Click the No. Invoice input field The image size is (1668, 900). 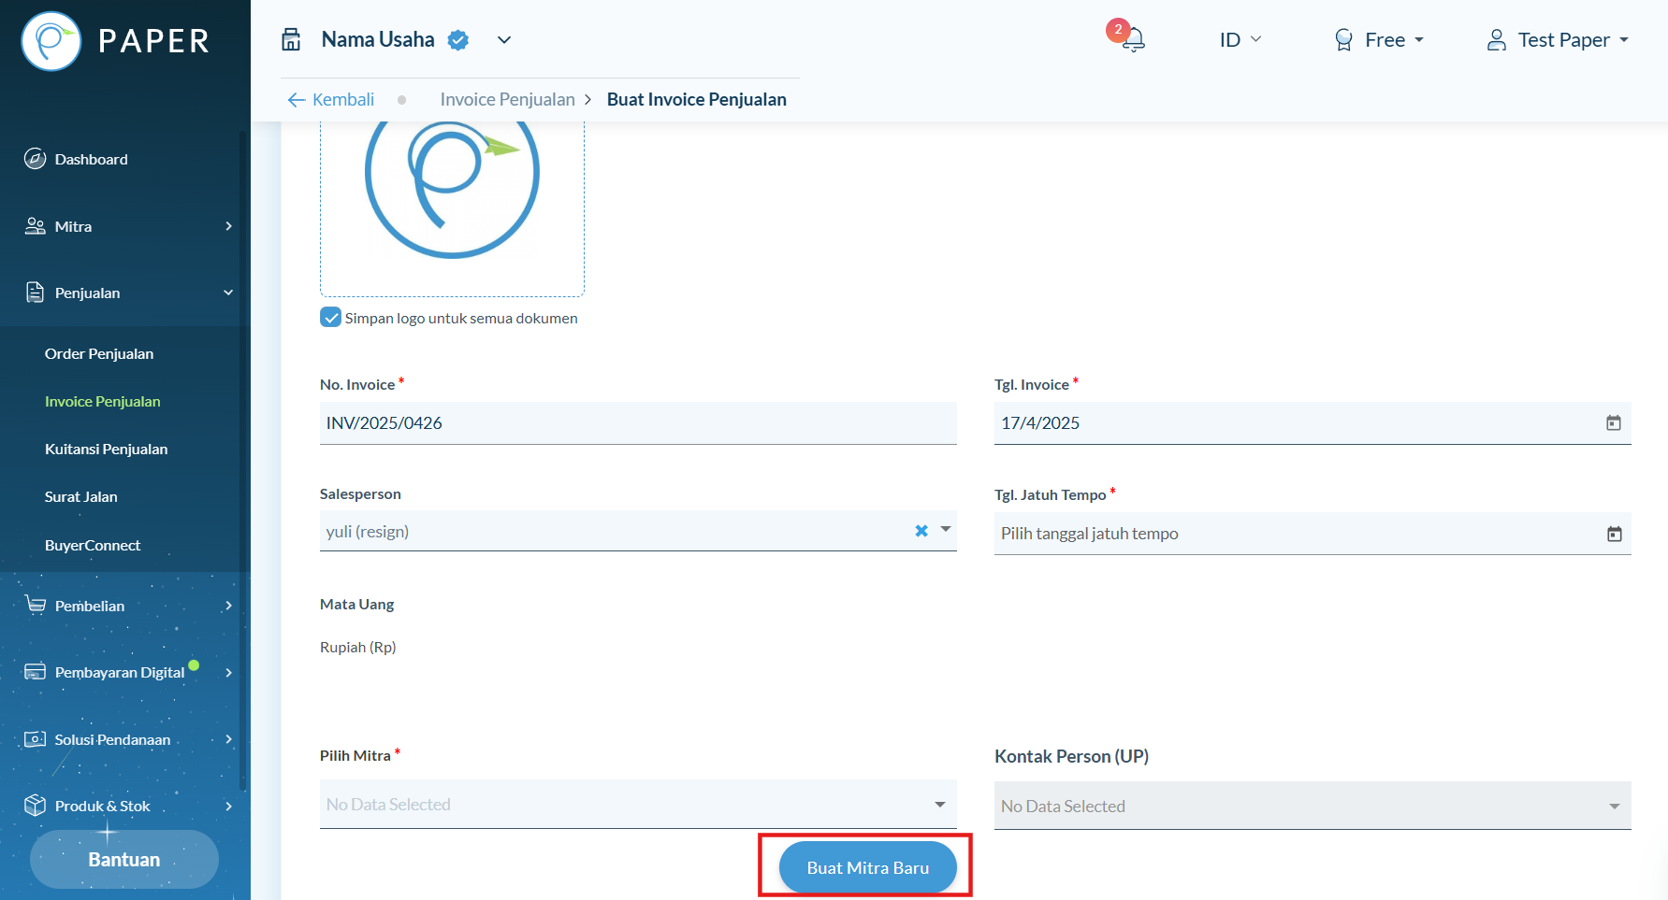[638, 423]
